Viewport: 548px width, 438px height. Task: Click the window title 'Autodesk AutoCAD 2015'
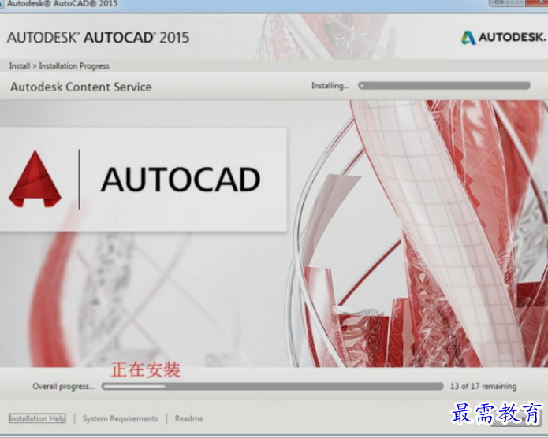coord(62,4)
